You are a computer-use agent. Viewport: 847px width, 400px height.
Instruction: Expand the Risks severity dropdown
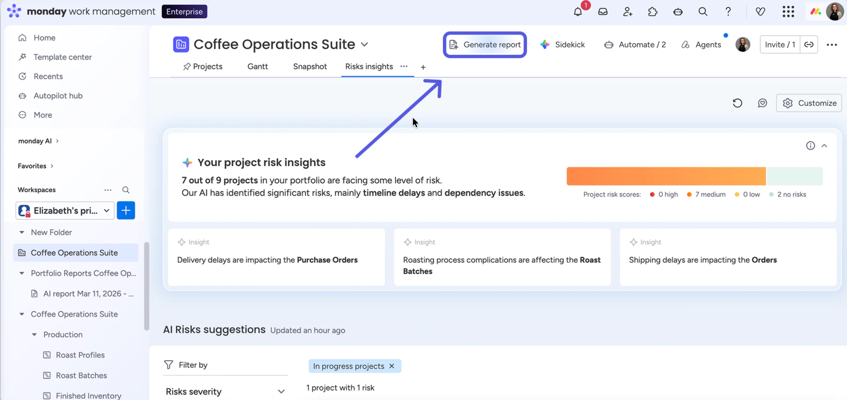[225, 392]
